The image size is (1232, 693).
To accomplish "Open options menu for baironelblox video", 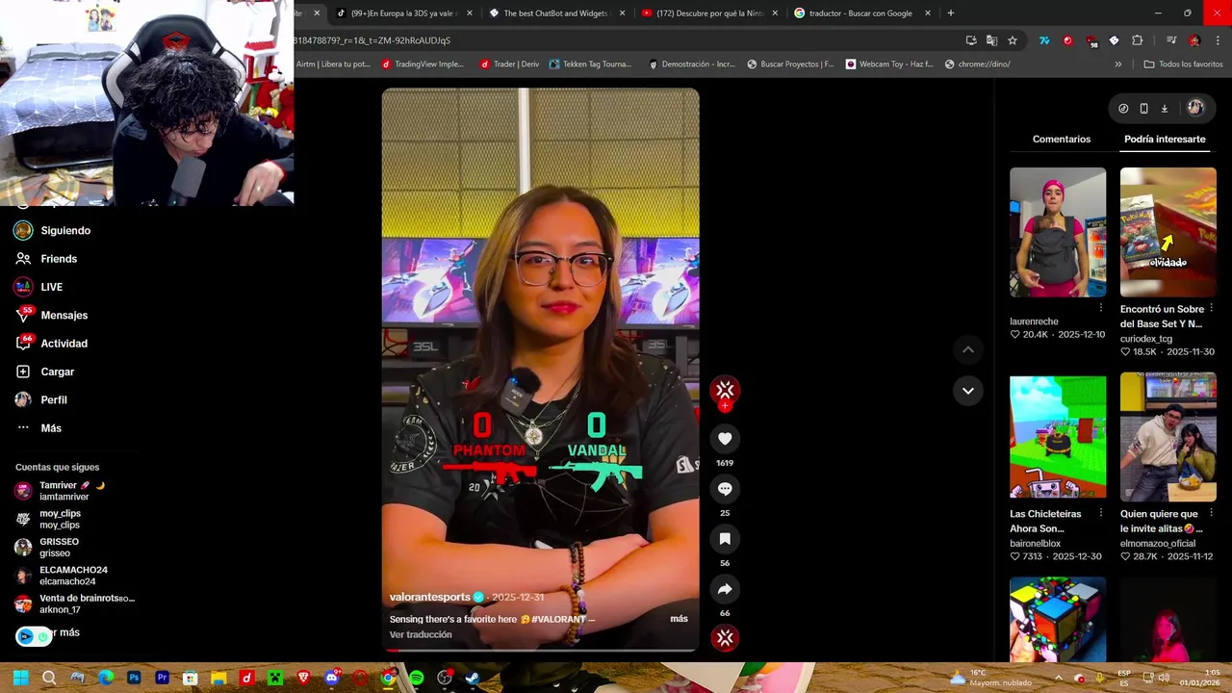I will point(1101,513).
